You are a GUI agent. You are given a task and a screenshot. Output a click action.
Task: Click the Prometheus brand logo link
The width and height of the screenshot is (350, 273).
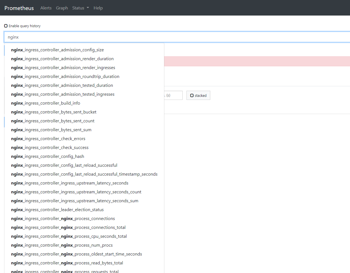[x=19, y=8]
